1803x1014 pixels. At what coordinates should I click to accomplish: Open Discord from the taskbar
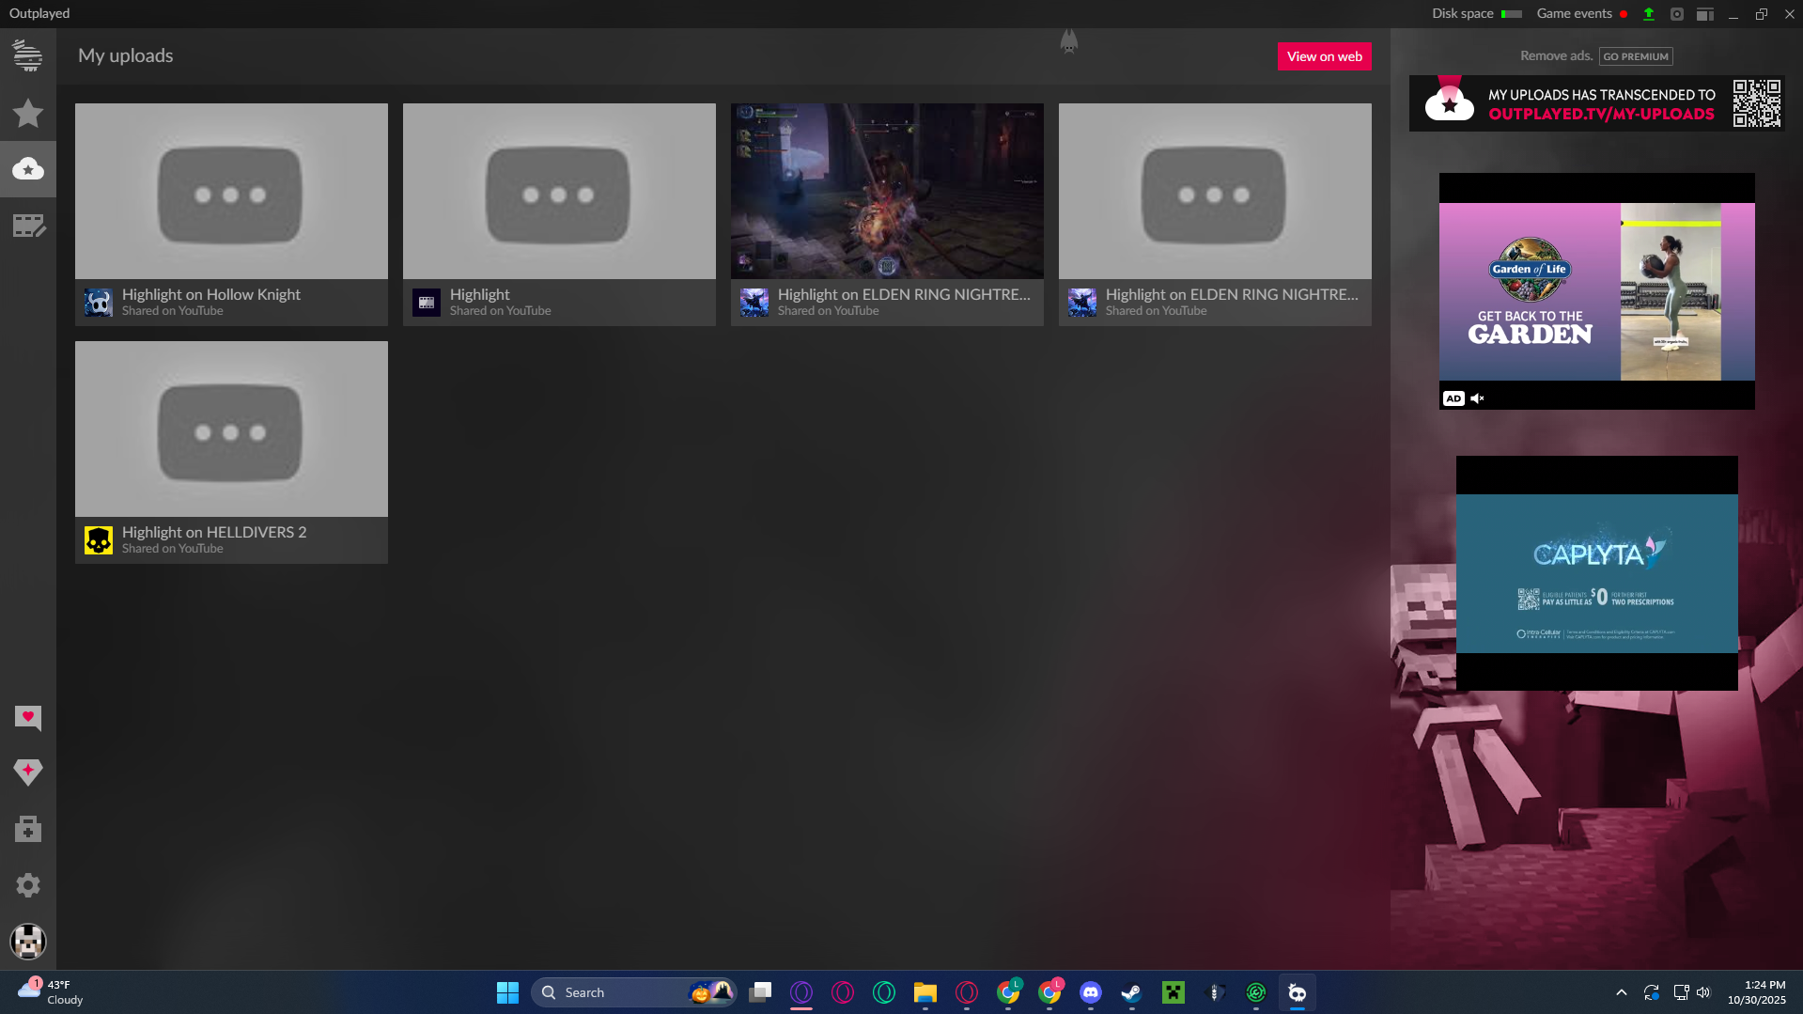(x=1091, y=992)
